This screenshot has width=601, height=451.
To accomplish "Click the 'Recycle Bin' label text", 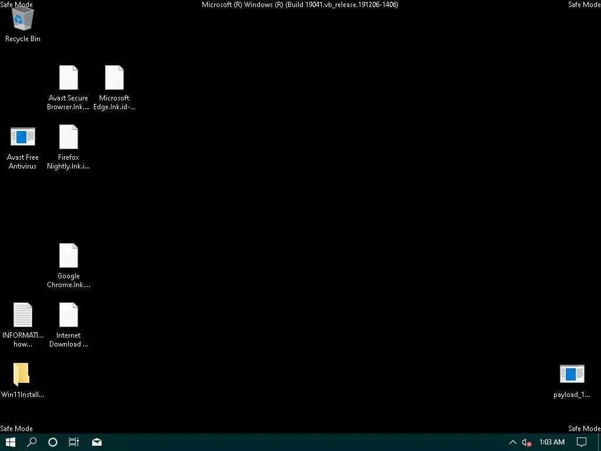I will pyautogui.click(x=23, y=39).
